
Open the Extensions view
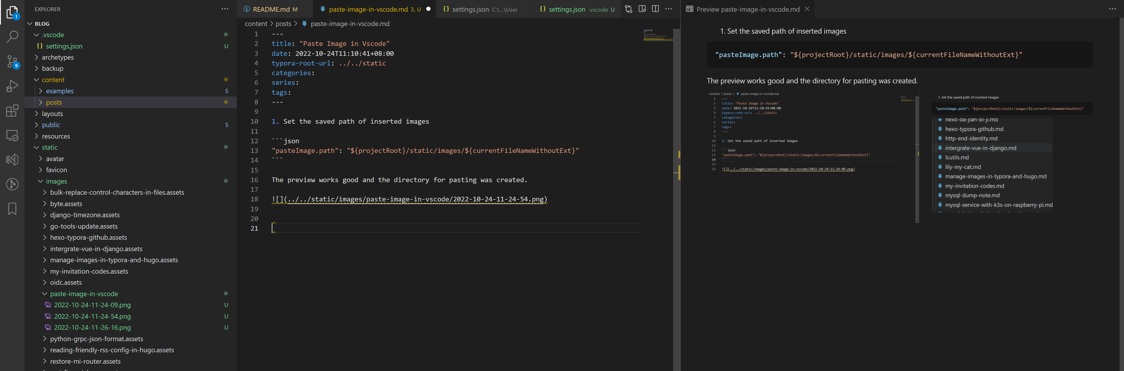[x=12, y=111]
